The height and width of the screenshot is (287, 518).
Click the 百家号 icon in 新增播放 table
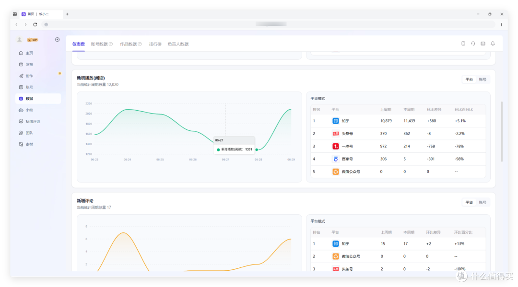[x=335, y=159]
